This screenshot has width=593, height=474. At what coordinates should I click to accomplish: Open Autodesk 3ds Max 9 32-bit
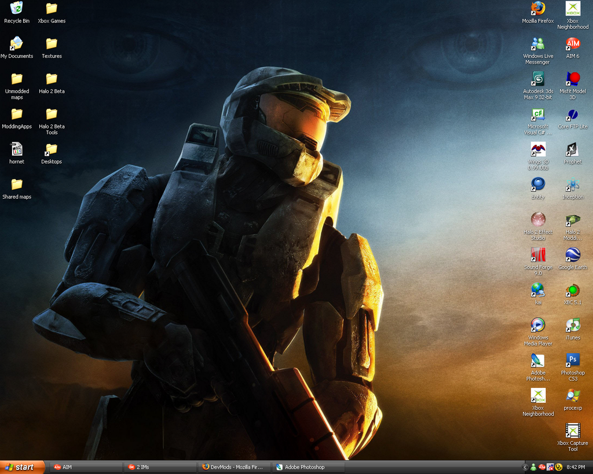pyautogui.click(x=538, y=86)
